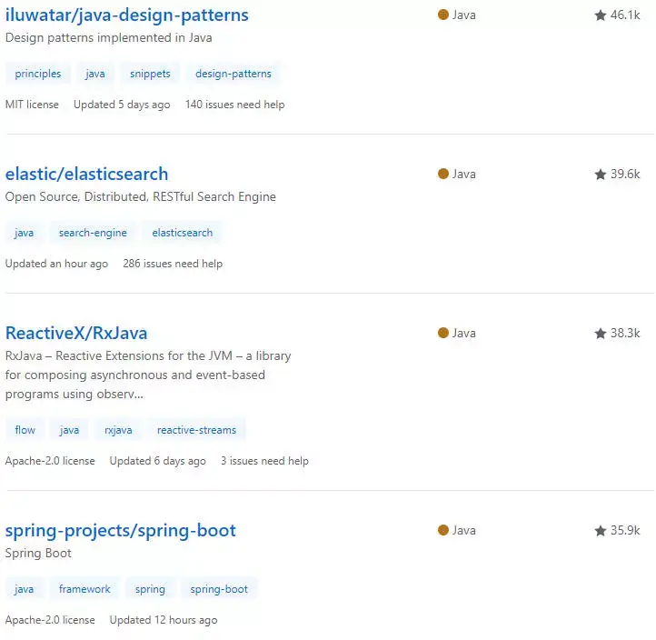This screenshot has height=640, width=656.
Task: Click the Java language dot for java-design-patterns
Action: [x=443, y=15]
